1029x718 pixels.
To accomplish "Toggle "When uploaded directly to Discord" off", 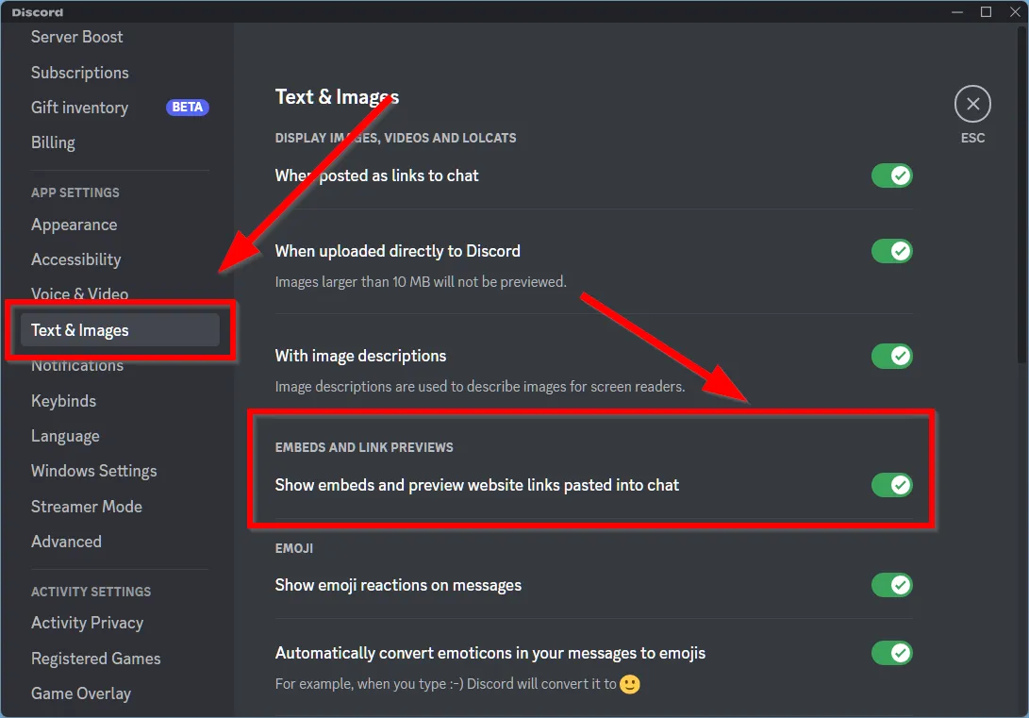I will click(x=891, y=251).
